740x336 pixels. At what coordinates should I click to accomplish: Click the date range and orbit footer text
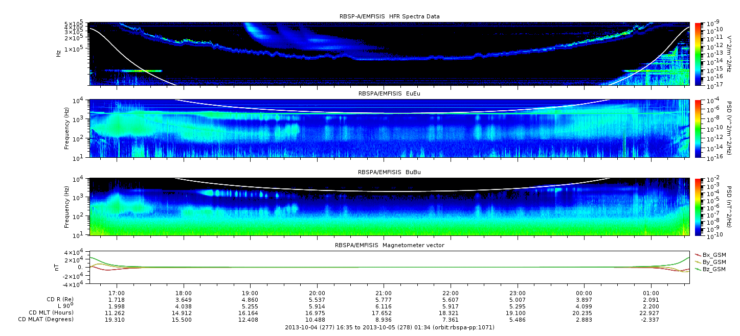point(389,327)
